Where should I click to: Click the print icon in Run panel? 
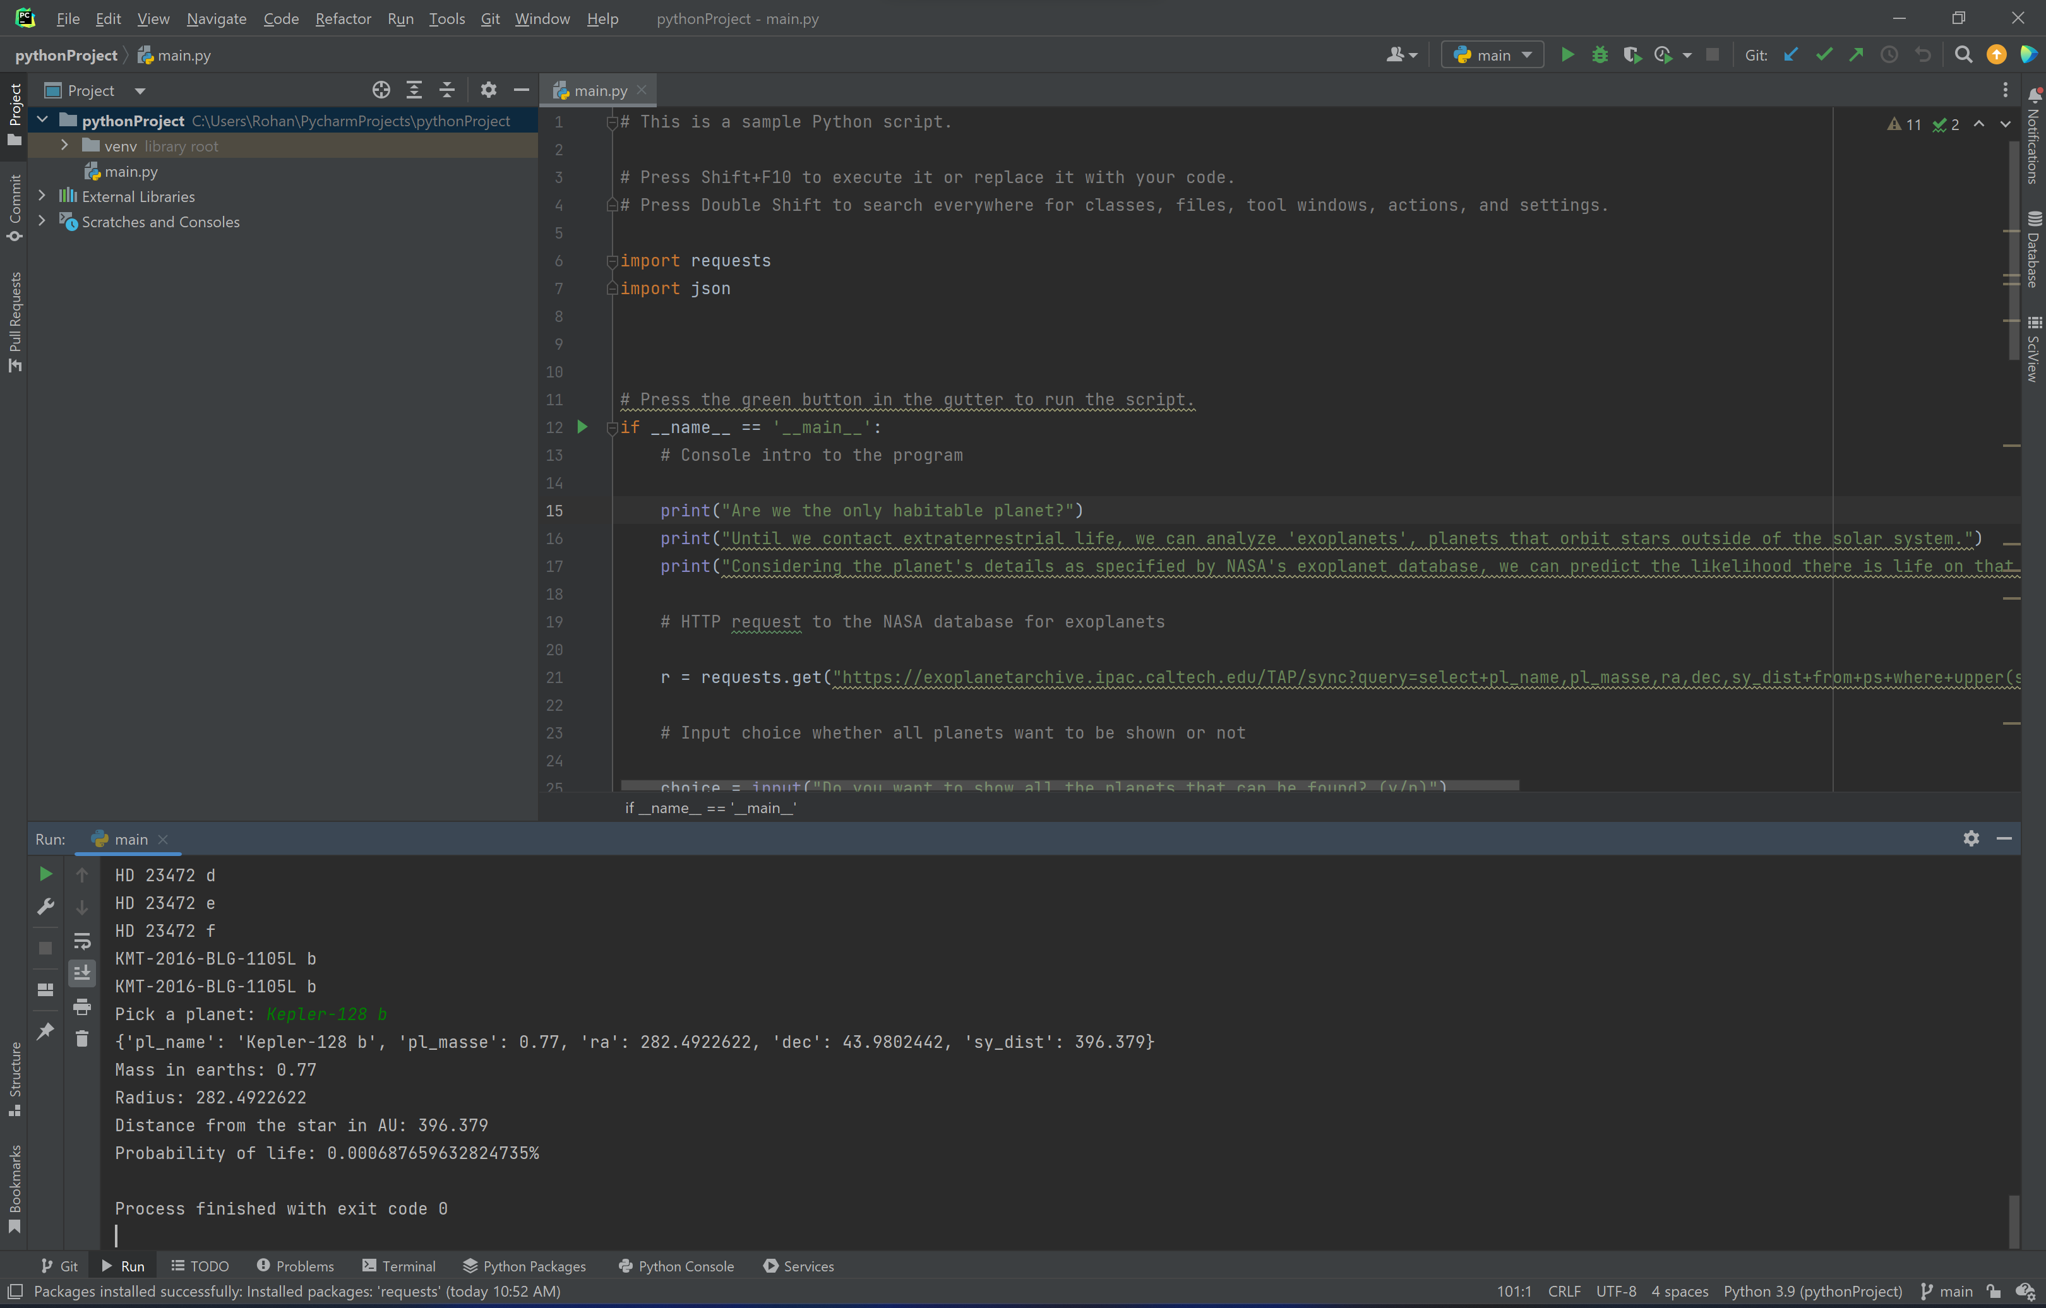pyautogui.click(x=83, y=1008)
